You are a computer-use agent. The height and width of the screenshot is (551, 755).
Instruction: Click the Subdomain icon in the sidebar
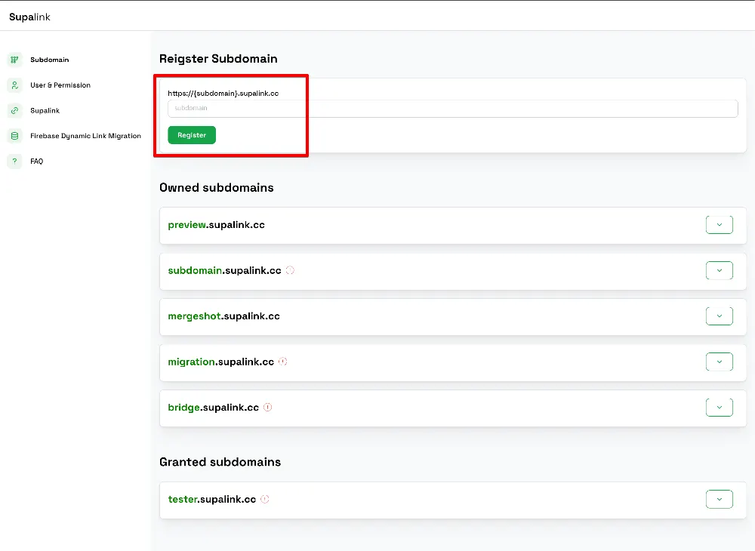tap(14, 60)
